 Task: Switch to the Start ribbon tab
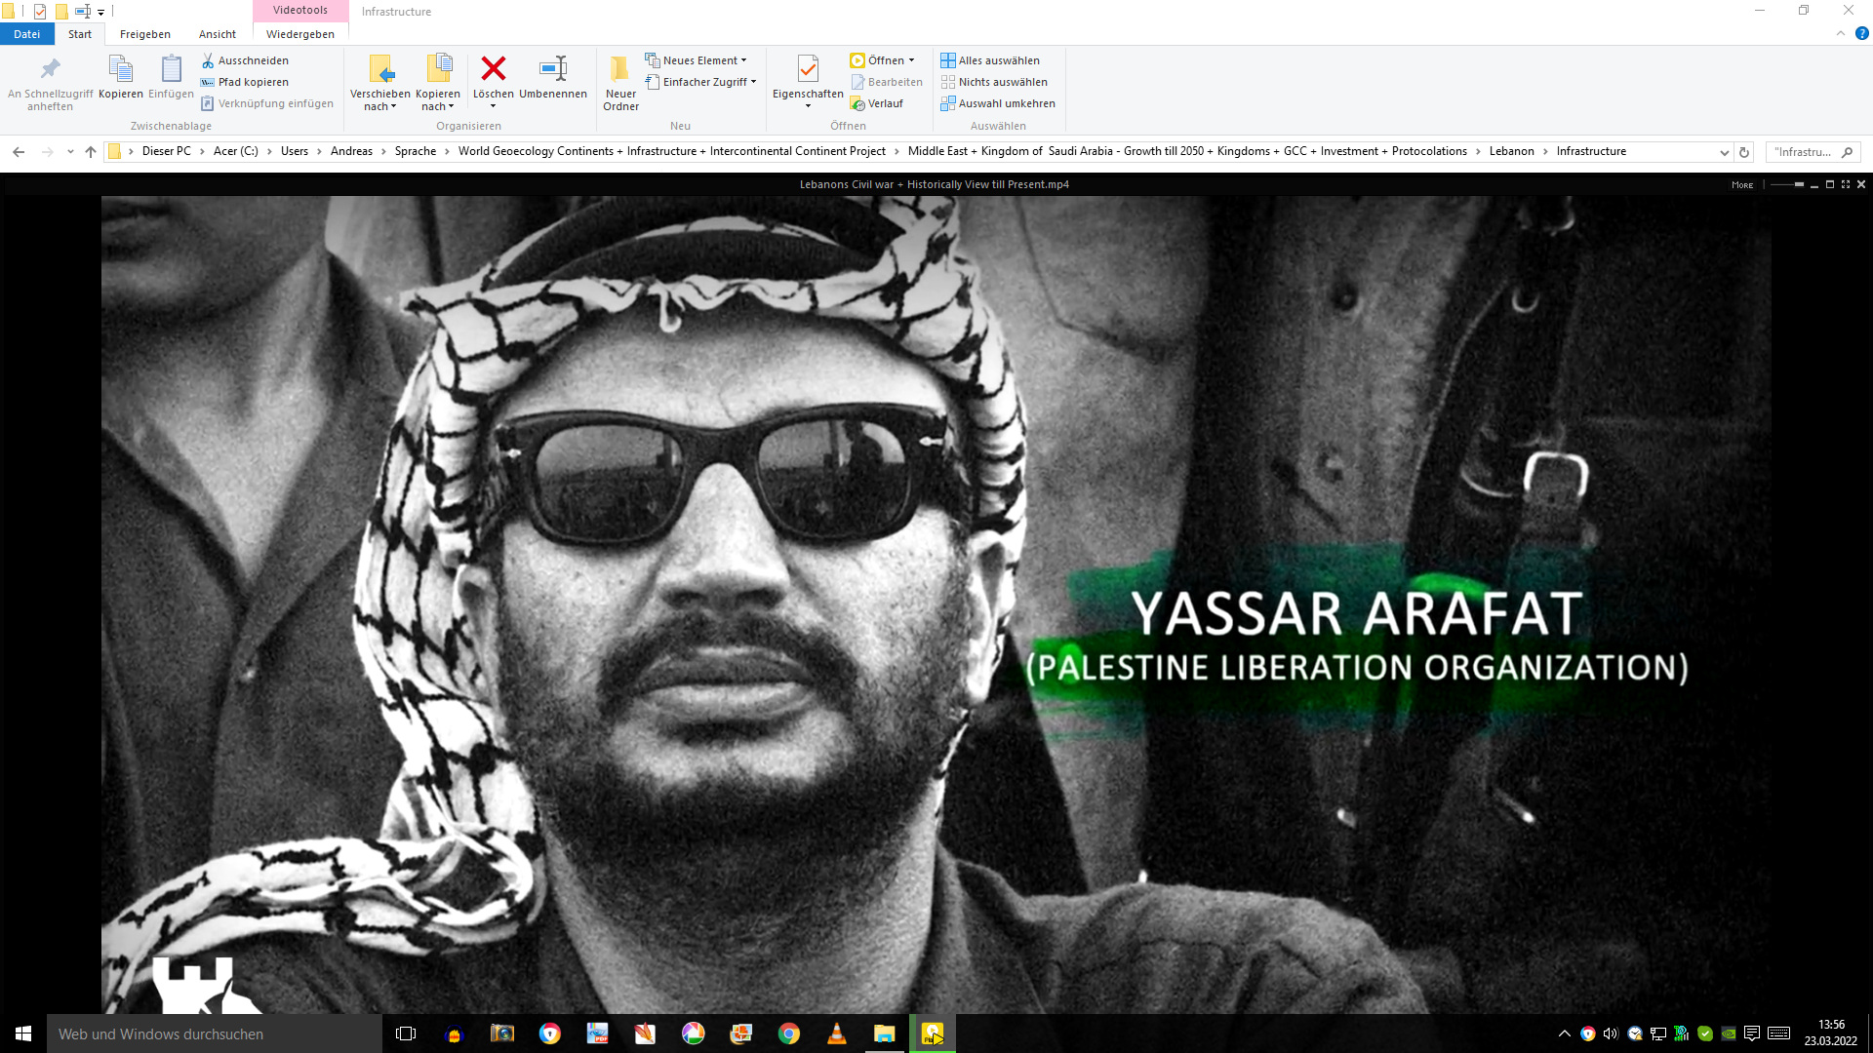coord(80,34)
